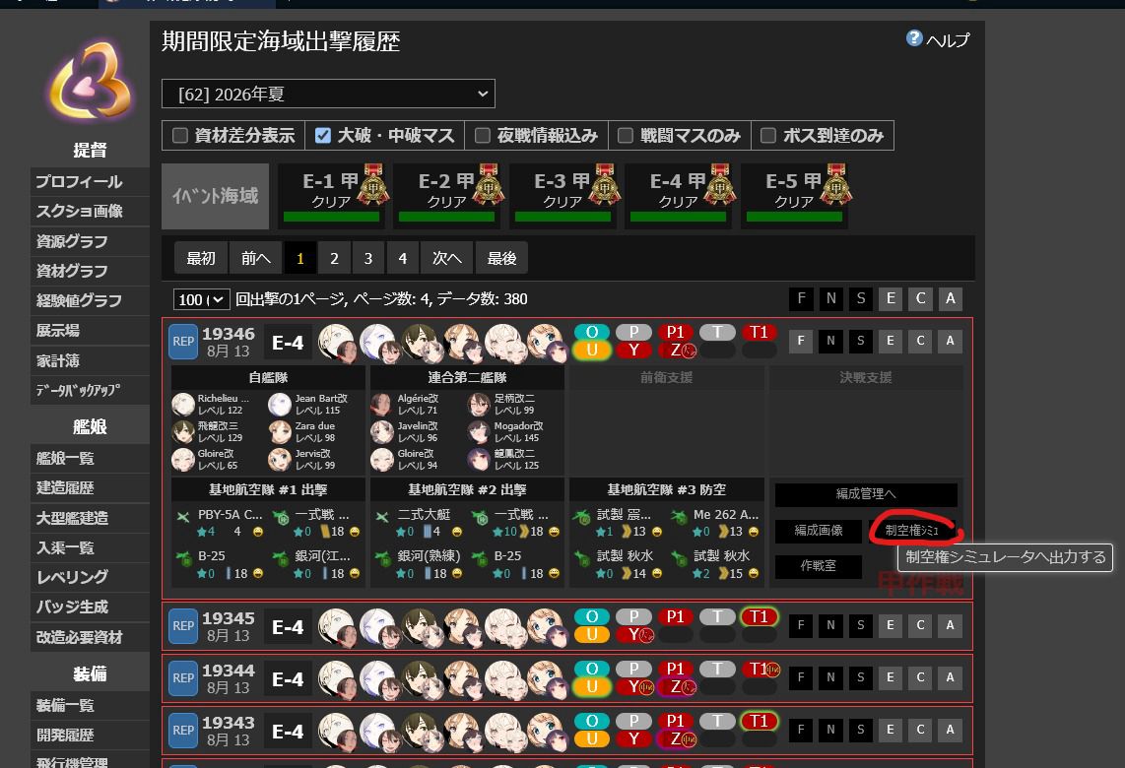This screenshot has height=768, width=1125.
Task: Click 作戦室 button
Action: (x=819, y=566)
